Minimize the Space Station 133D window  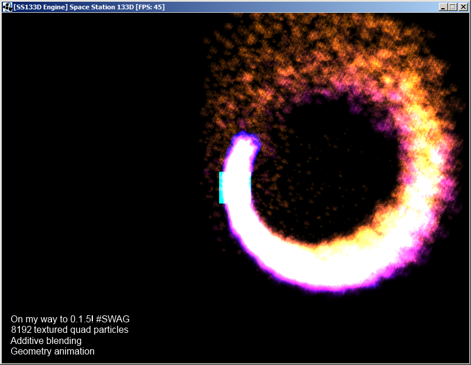443,7
